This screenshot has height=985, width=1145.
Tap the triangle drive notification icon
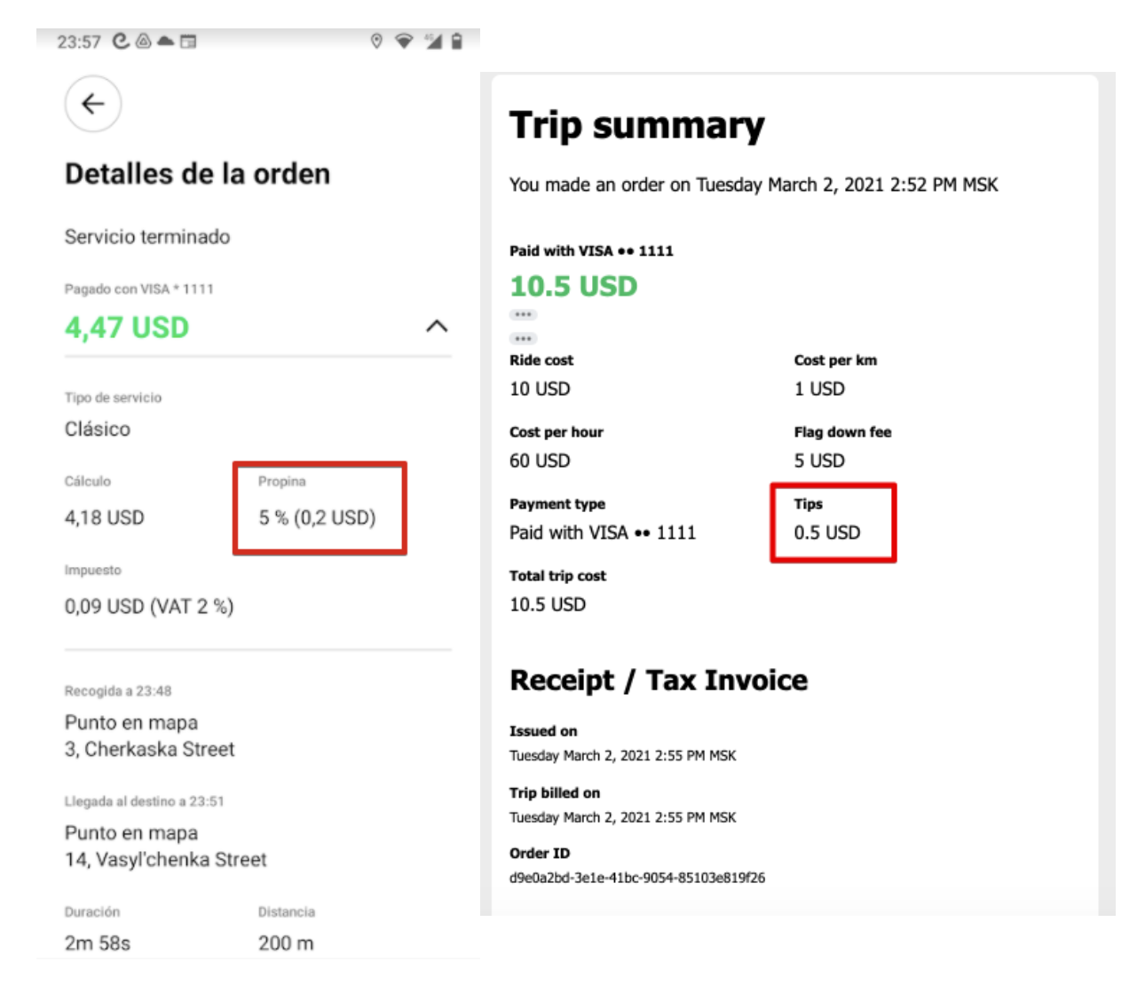click(143, 41)
